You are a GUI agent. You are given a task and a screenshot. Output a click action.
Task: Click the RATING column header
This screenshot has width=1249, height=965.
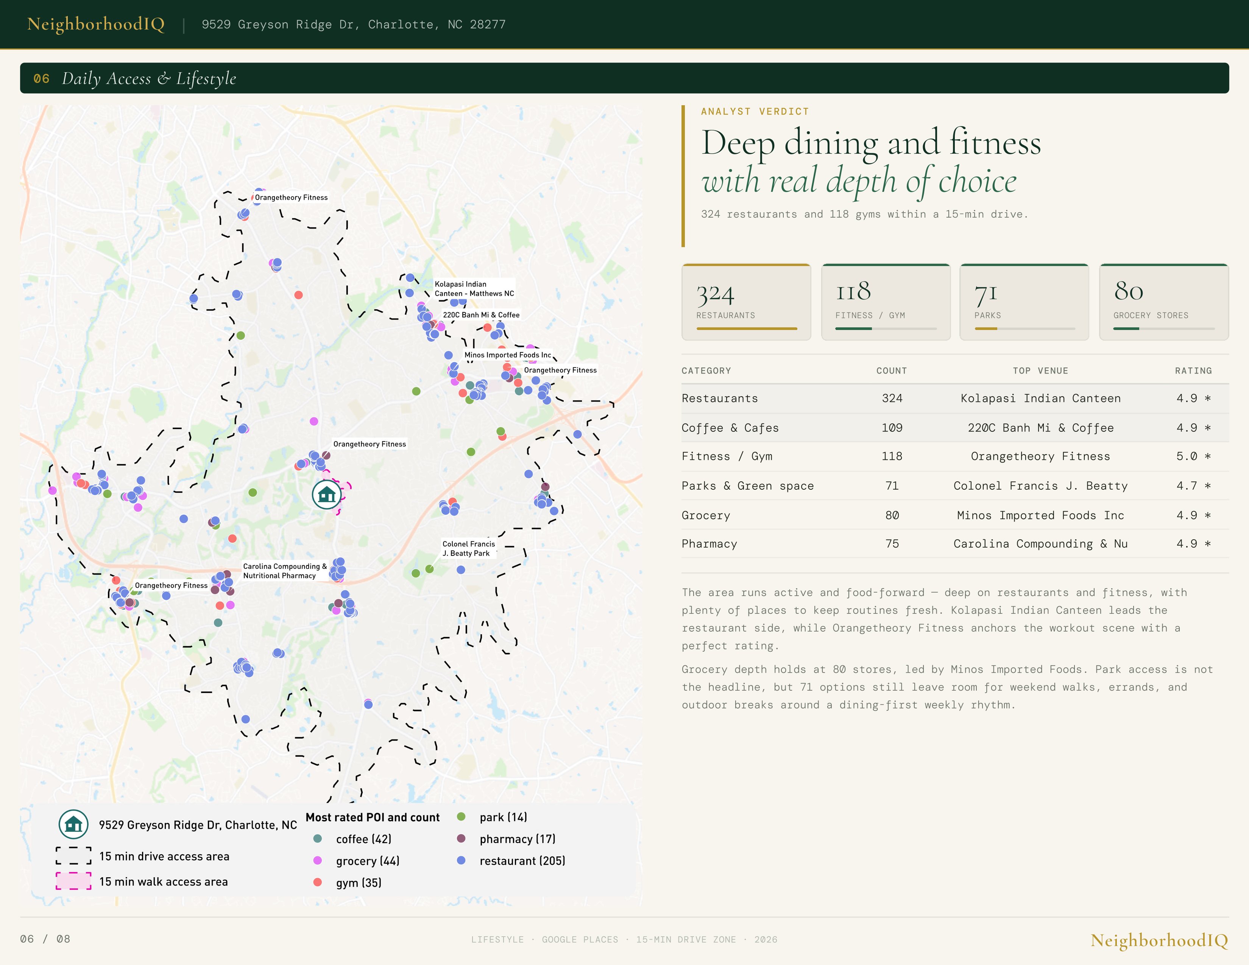point(1193,371)
